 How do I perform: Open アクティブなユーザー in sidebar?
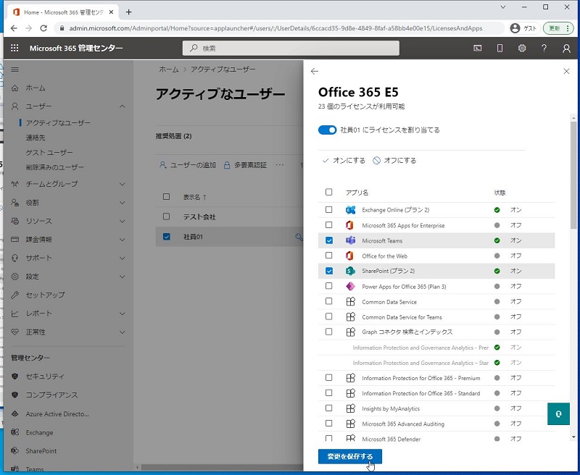[x=58, y=122]
